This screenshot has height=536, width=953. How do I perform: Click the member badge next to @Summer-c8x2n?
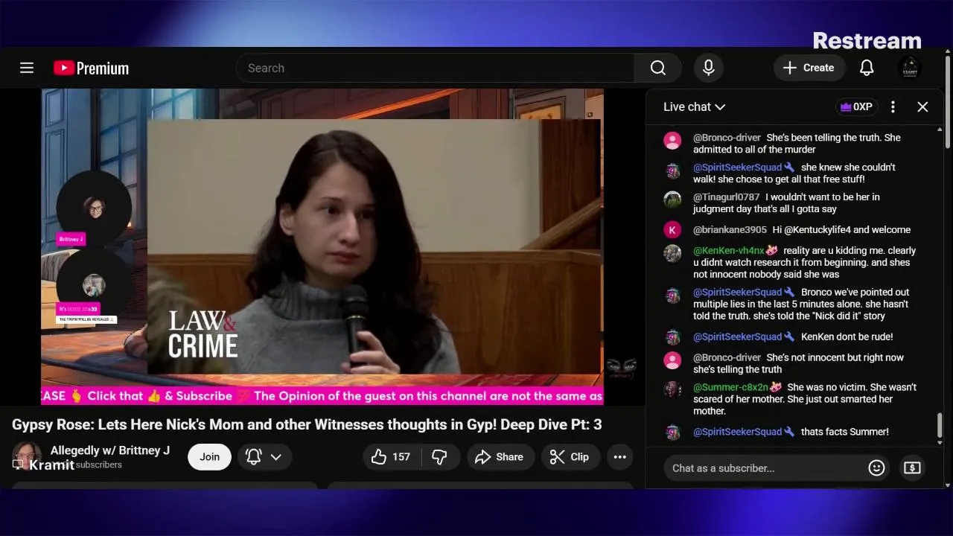pos(776,387)
